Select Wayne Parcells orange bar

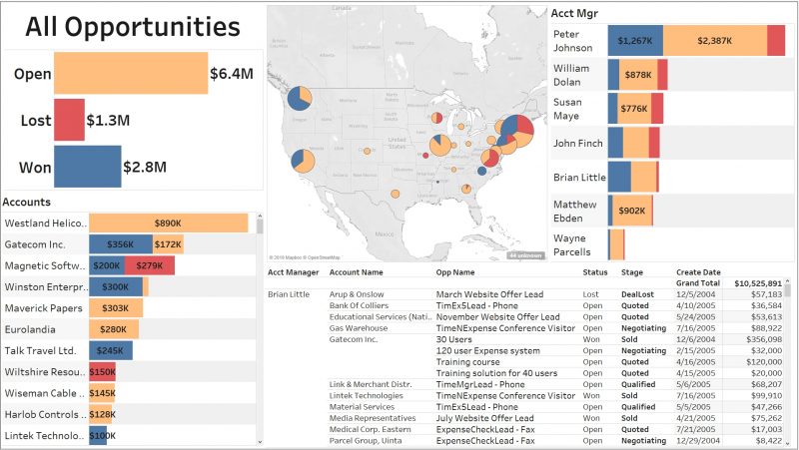coord(616,244)
